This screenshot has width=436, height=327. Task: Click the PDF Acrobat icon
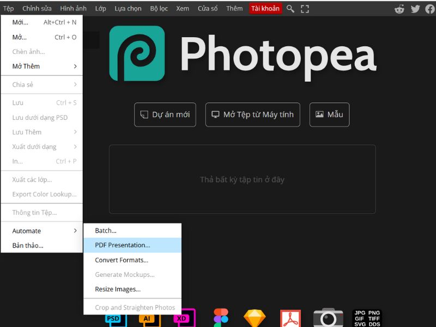(290, 318)
